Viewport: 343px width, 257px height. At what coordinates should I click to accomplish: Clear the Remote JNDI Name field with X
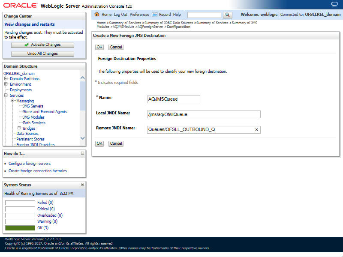click(x=256, y=130)
